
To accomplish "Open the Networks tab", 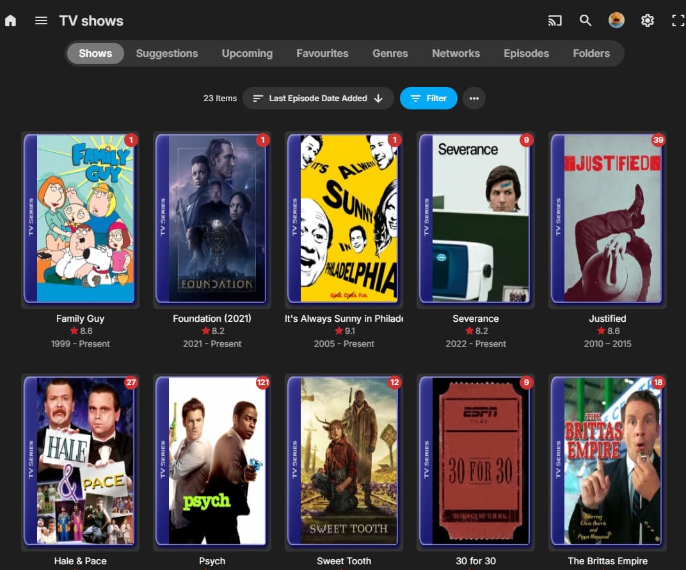I will pyautogui.click(x=456, y=53).
